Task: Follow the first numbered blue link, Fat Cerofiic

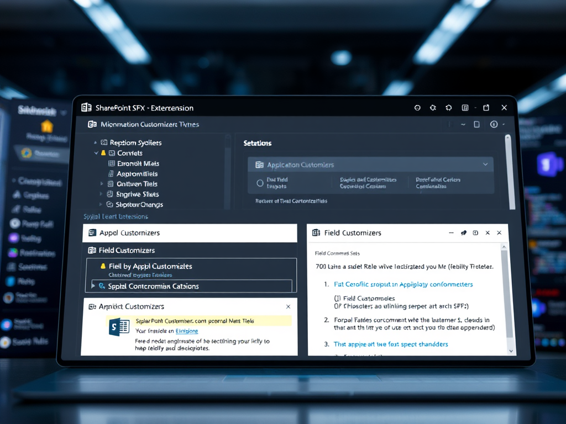Action: [x=403, y=284]
